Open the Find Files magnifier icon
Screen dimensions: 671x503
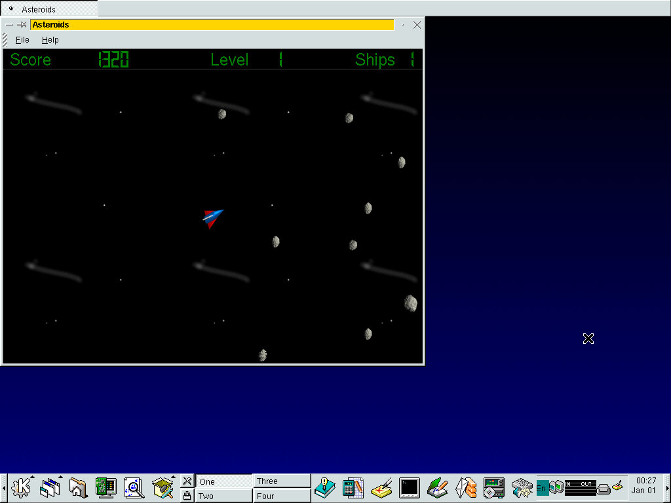(134, 487)
